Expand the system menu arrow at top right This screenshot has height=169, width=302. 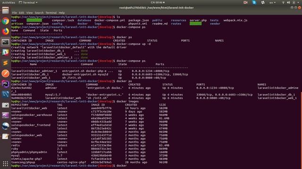pyautogui.click(x=299, y=2)
